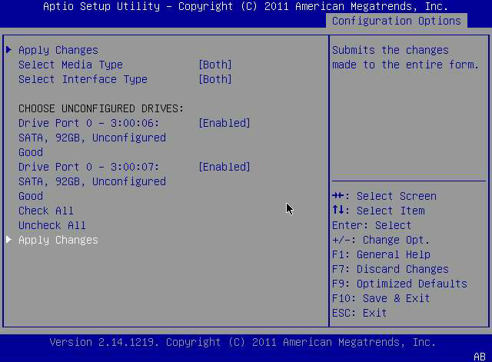Click the first SATA, 92GB, Unconfigured text
This screenshot has height=362, width=492.
92,138
